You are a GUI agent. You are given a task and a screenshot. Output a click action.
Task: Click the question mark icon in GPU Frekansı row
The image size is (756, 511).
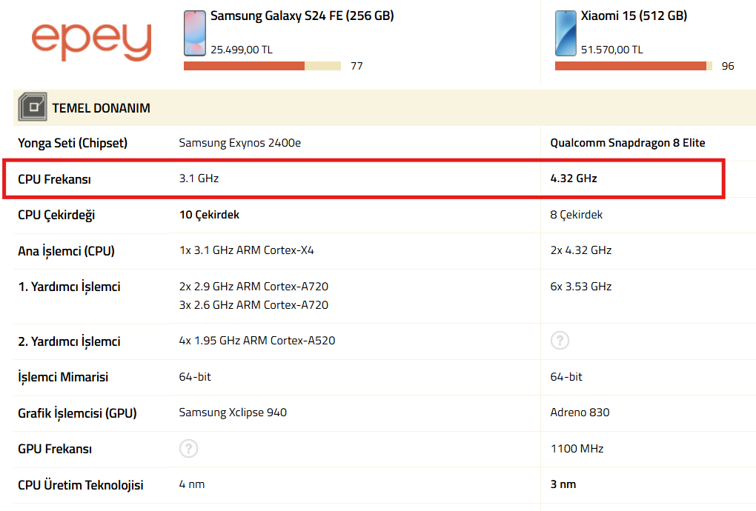point(188,448)
